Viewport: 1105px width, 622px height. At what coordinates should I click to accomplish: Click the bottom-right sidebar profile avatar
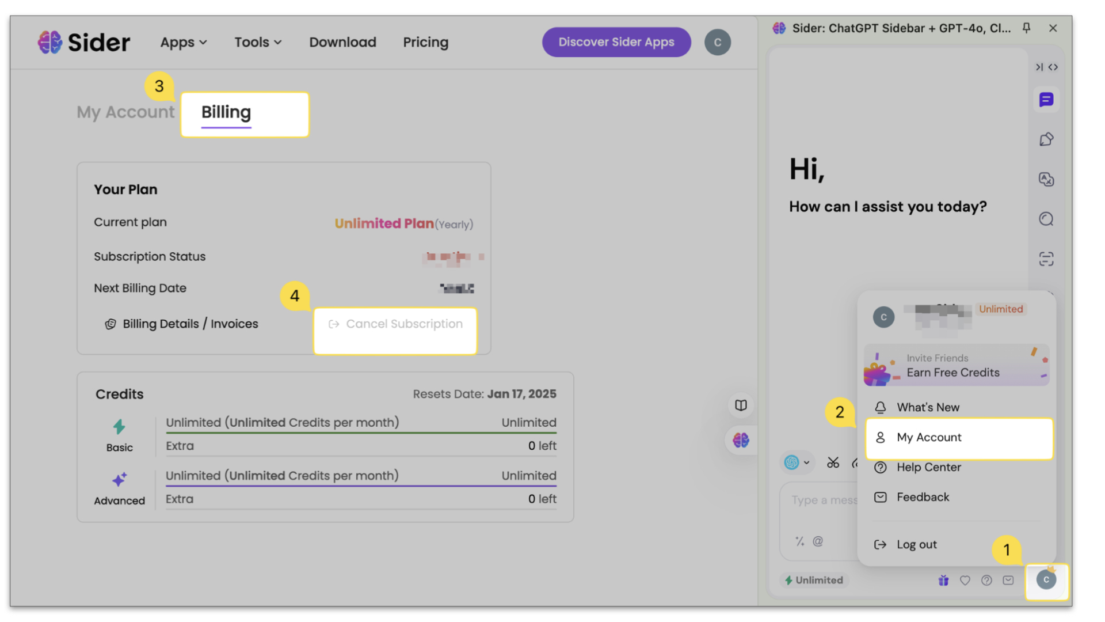(1046, 580)
